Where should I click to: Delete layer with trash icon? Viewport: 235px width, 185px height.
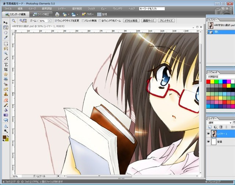(x=221, y=127)
